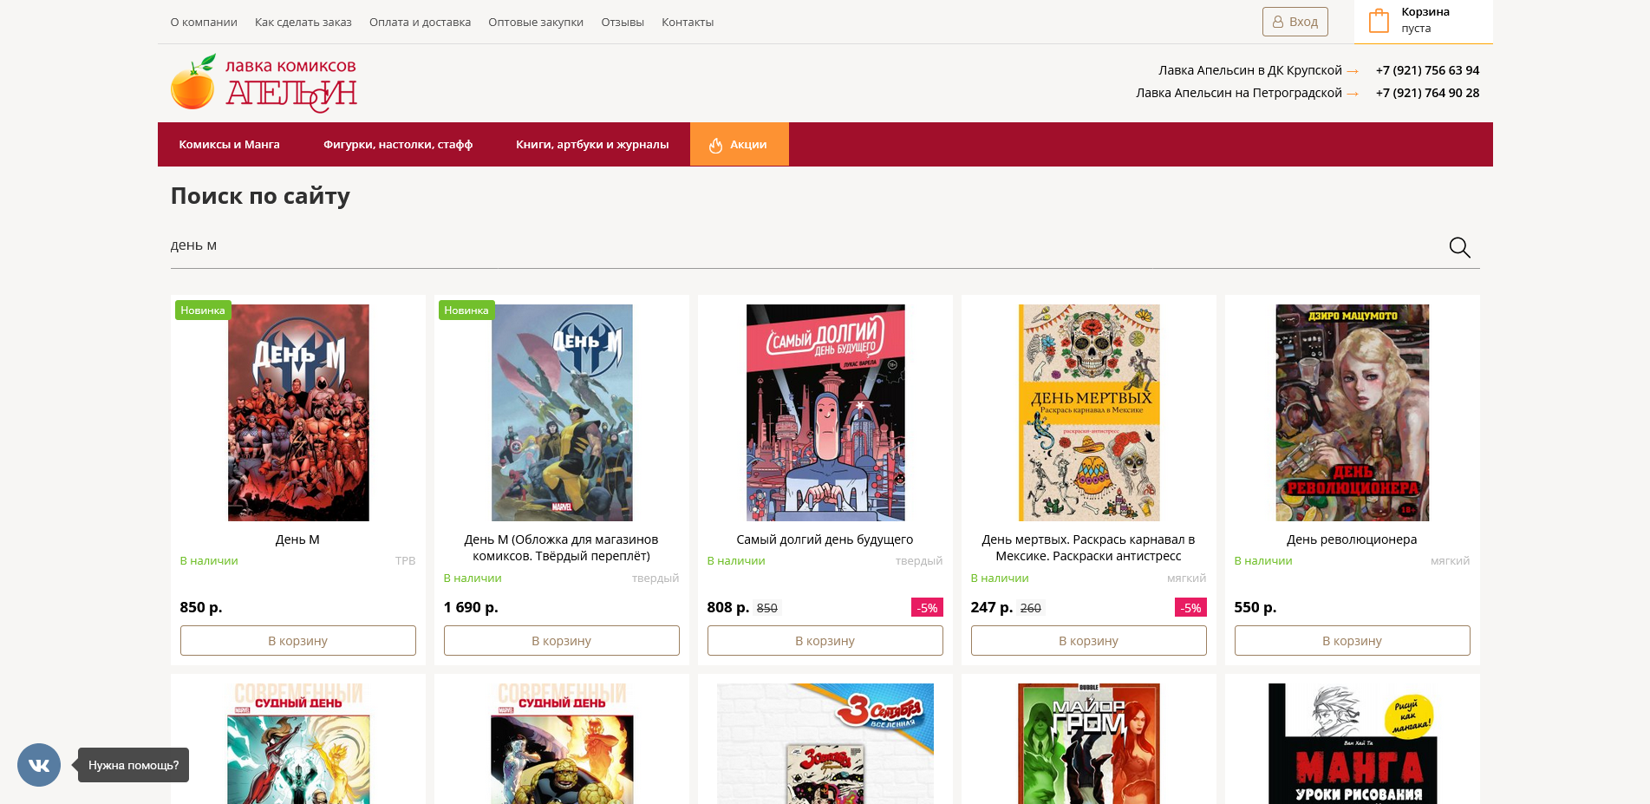Go to Оплата и доставка

coord(420,23)
